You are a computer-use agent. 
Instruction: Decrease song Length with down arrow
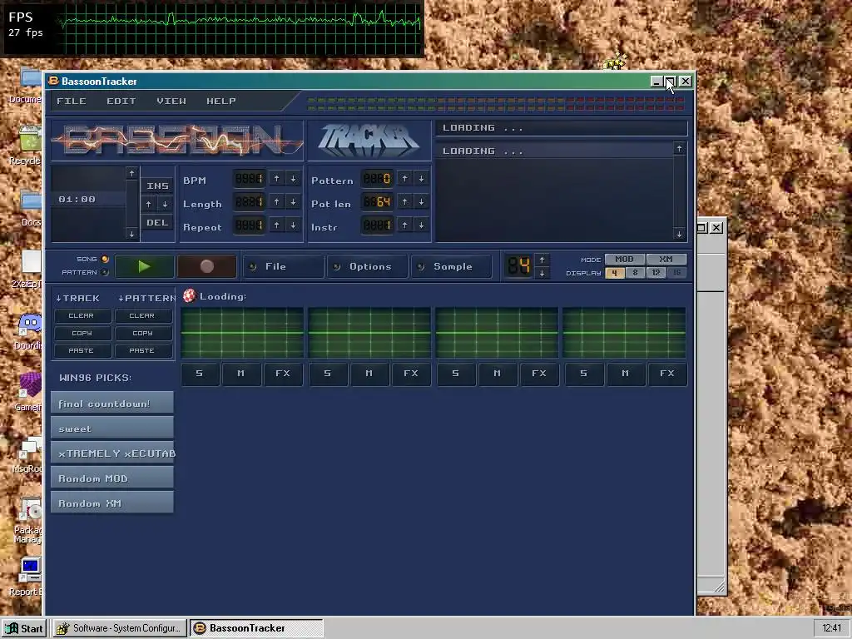click(x=294, y=202)
